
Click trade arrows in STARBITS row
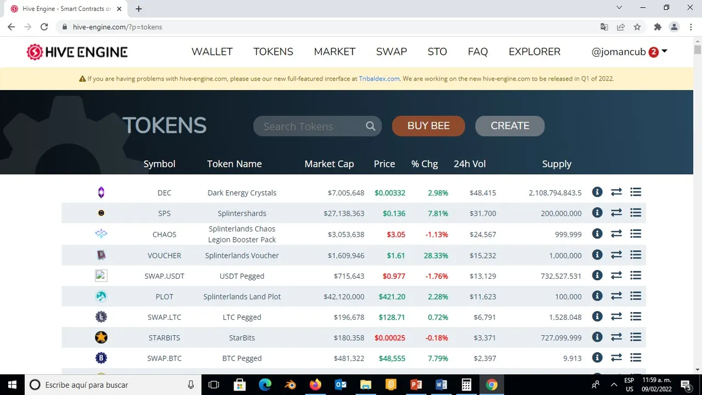coord(616,337)
